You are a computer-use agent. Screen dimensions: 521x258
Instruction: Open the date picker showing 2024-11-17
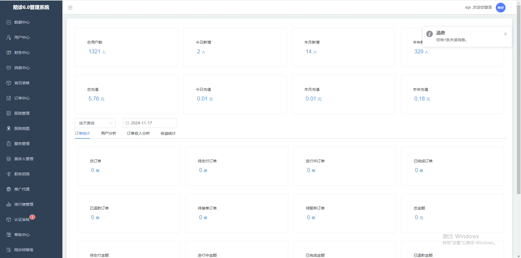(x=150, y=123)
